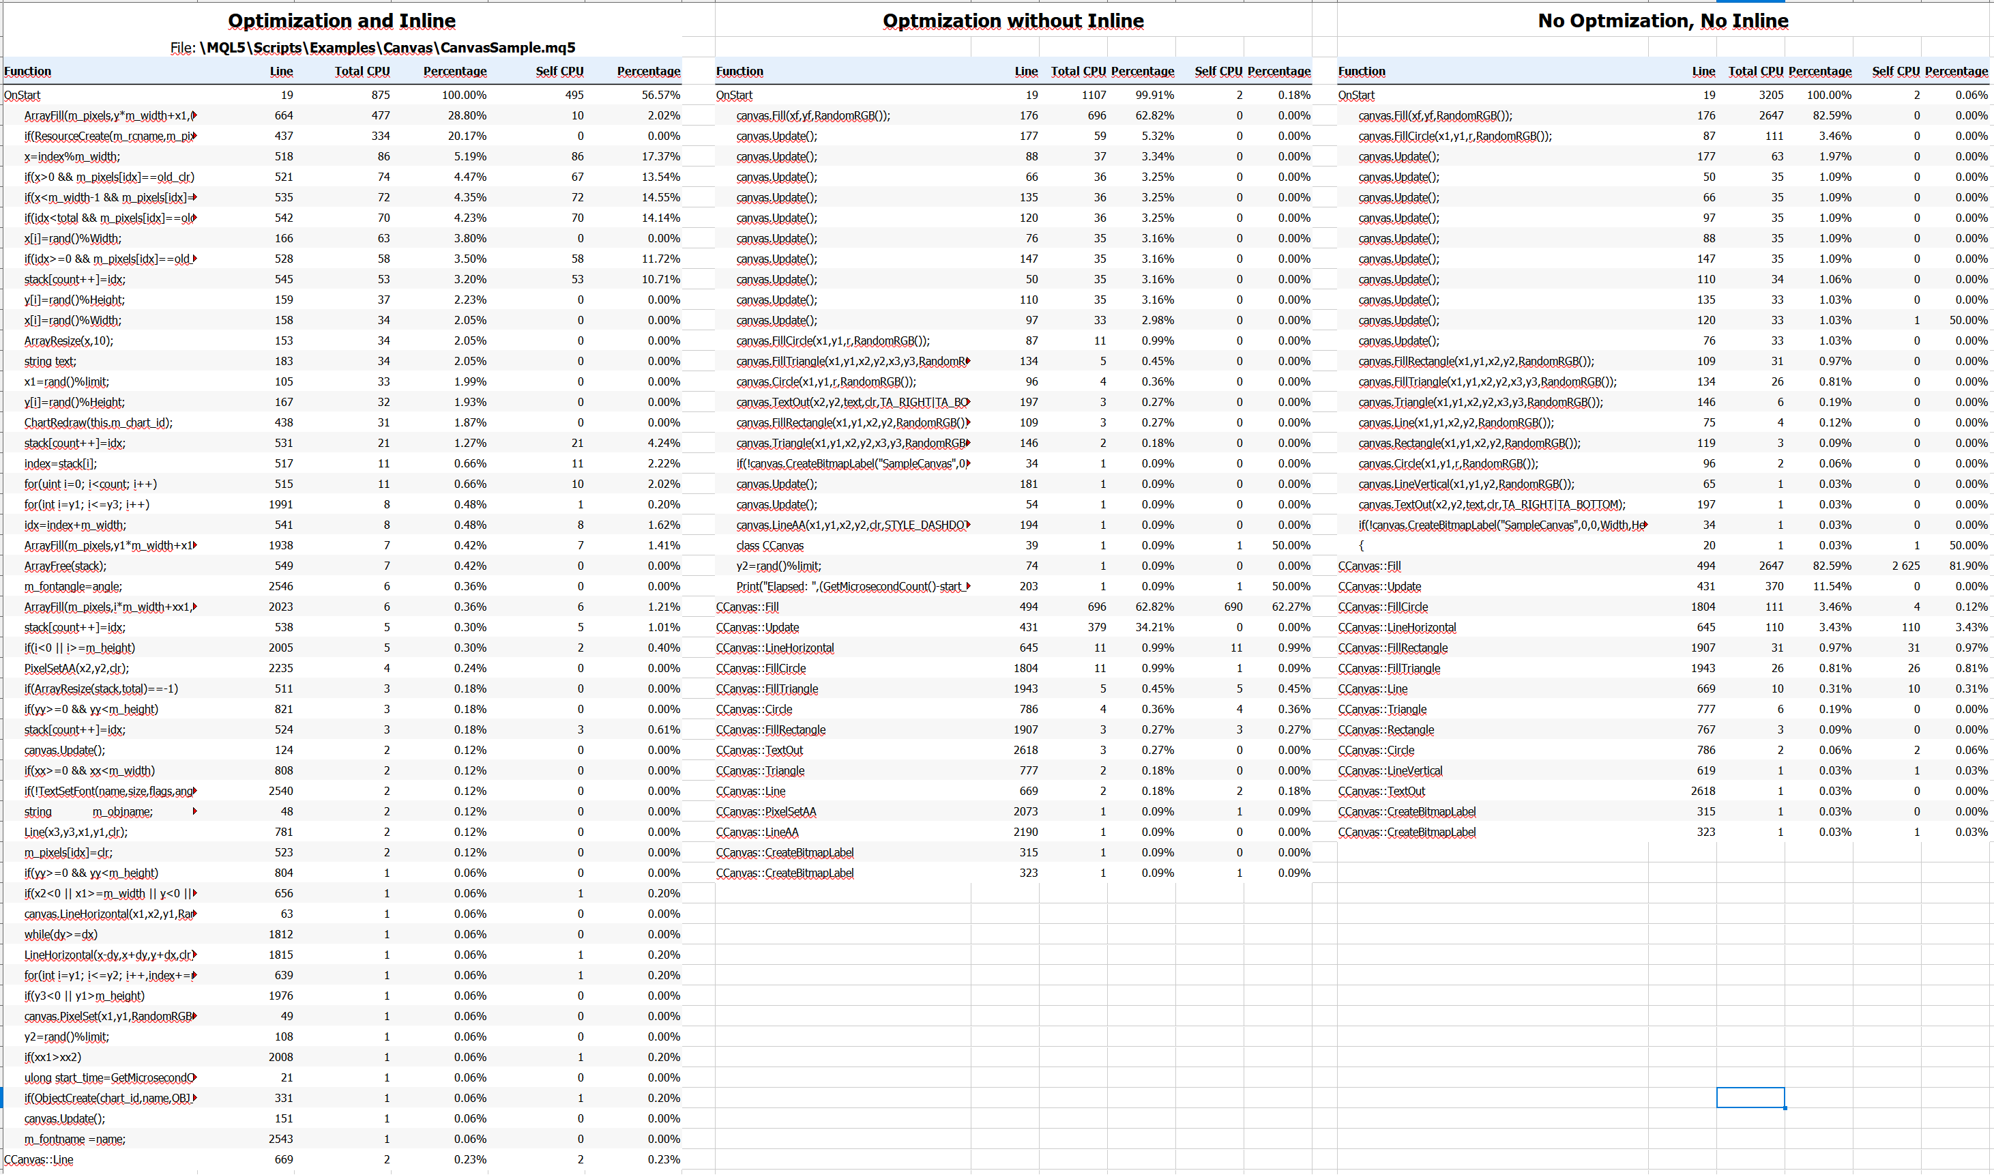Select the 'while(dy>=dx)' cell
The height and width of the screenshot is (1175, 1994).
61,934
